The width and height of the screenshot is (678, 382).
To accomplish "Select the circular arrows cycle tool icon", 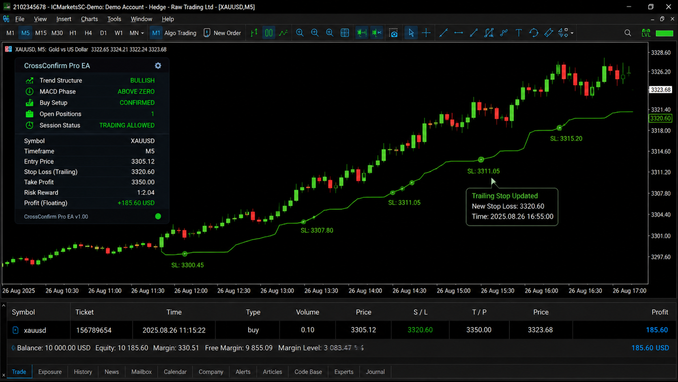I will pyautogui.click(x=534, y=33).
